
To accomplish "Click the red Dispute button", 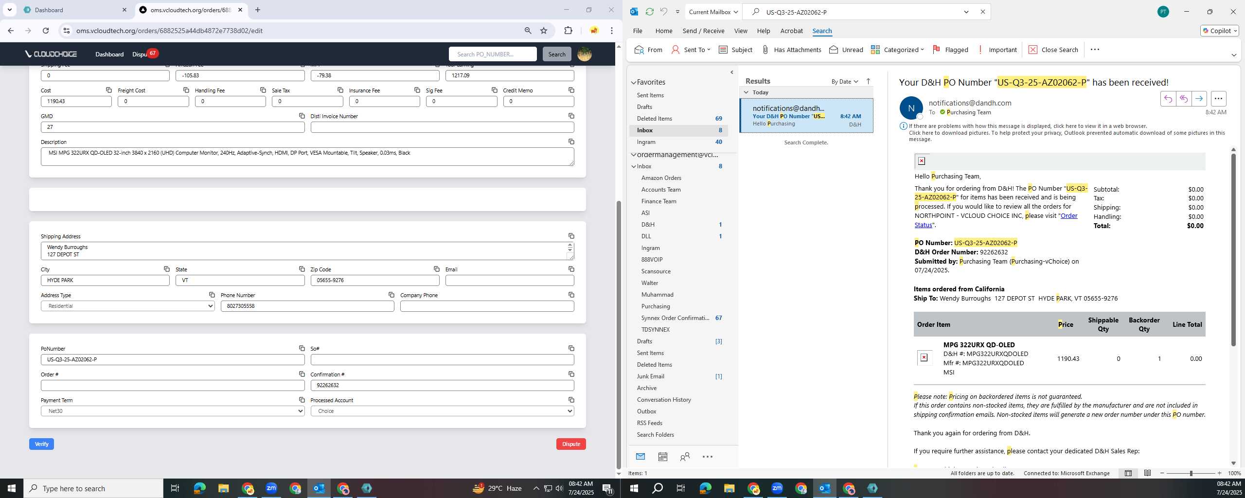I will pos(571,444).
